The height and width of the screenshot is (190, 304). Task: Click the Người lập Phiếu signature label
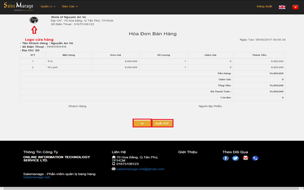coord(210,106)
